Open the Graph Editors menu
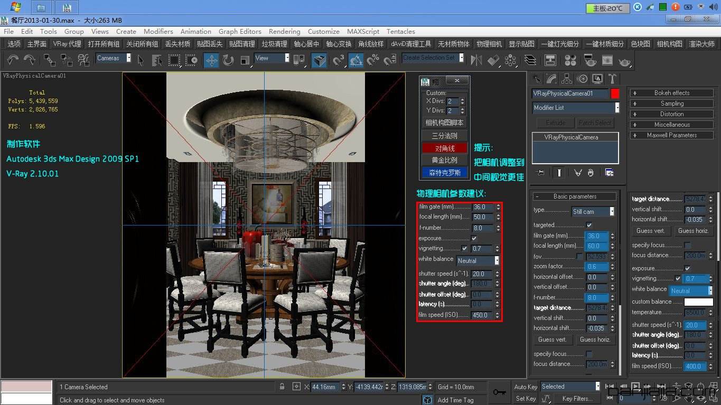This screenshot has height=405, width=721. pos(240,31)
